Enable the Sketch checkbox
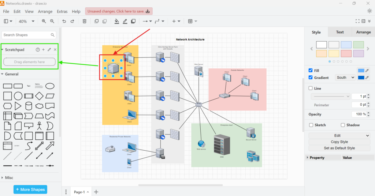This screenshot has width=375, height=196. click(311, 125)
